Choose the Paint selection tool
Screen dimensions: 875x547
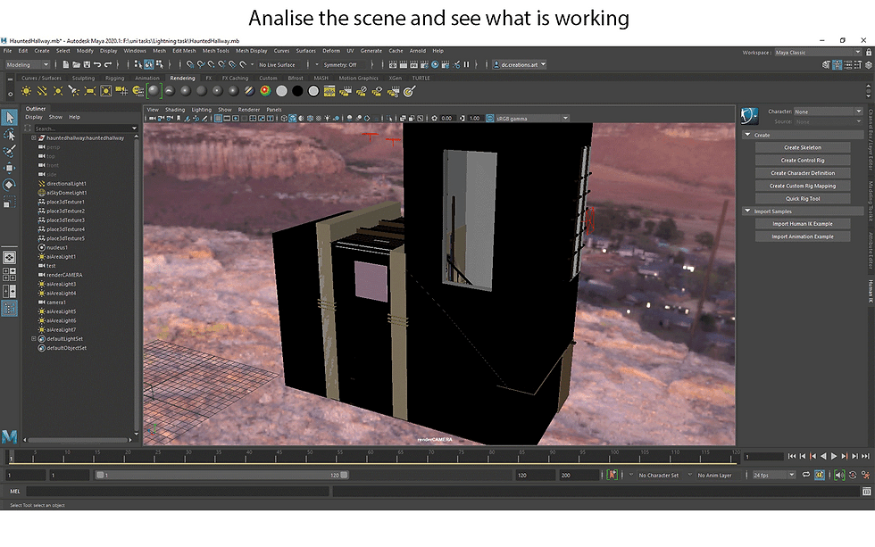point(10,151)
